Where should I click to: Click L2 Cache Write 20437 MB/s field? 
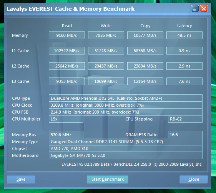coord(106,66)
